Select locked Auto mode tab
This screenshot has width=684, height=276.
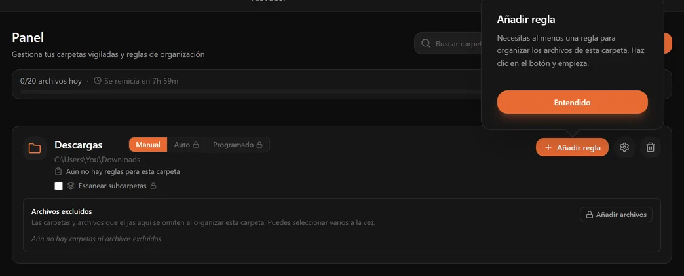[x=186, y=145]
